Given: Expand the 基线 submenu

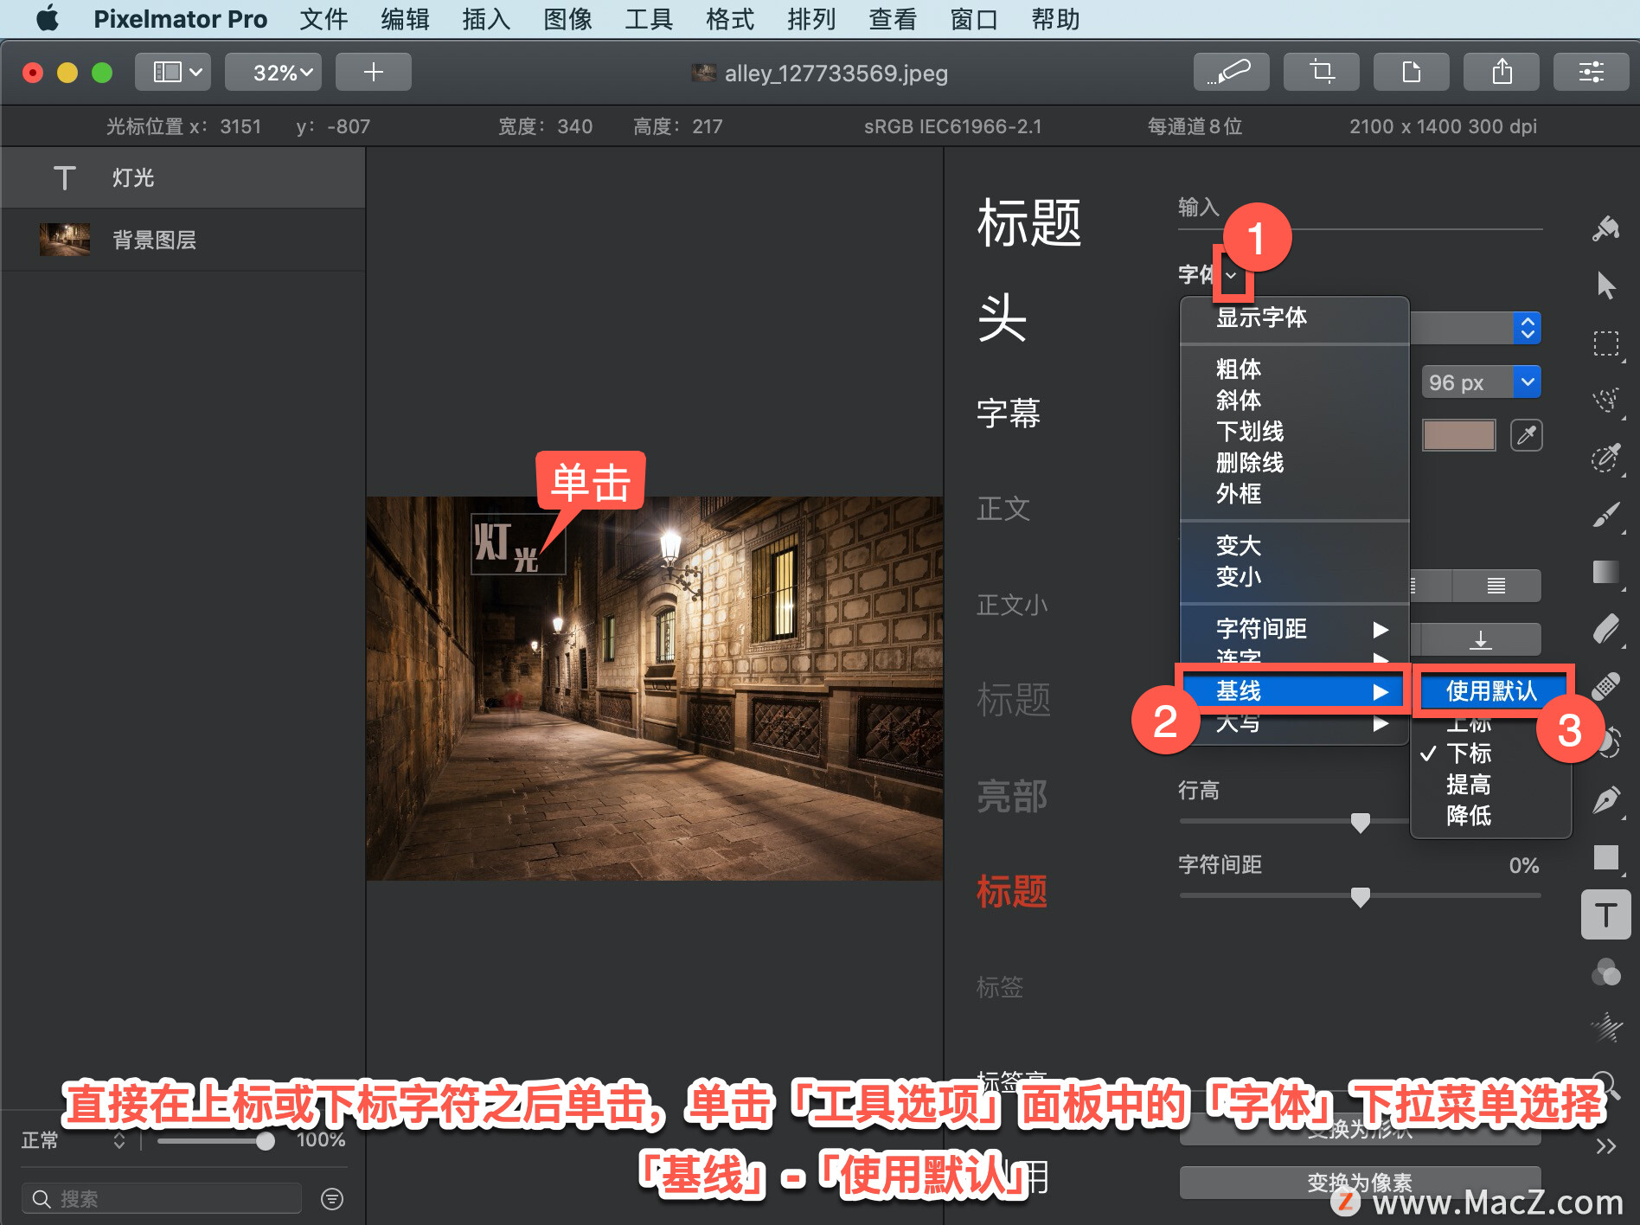Looking at the screenshot, I should click(1295, 691).
